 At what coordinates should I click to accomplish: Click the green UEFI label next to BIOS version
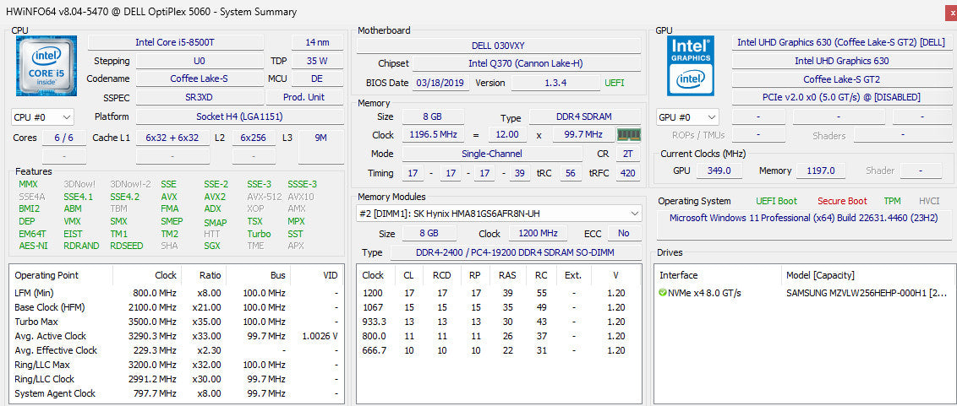click(x=615, y=83)
